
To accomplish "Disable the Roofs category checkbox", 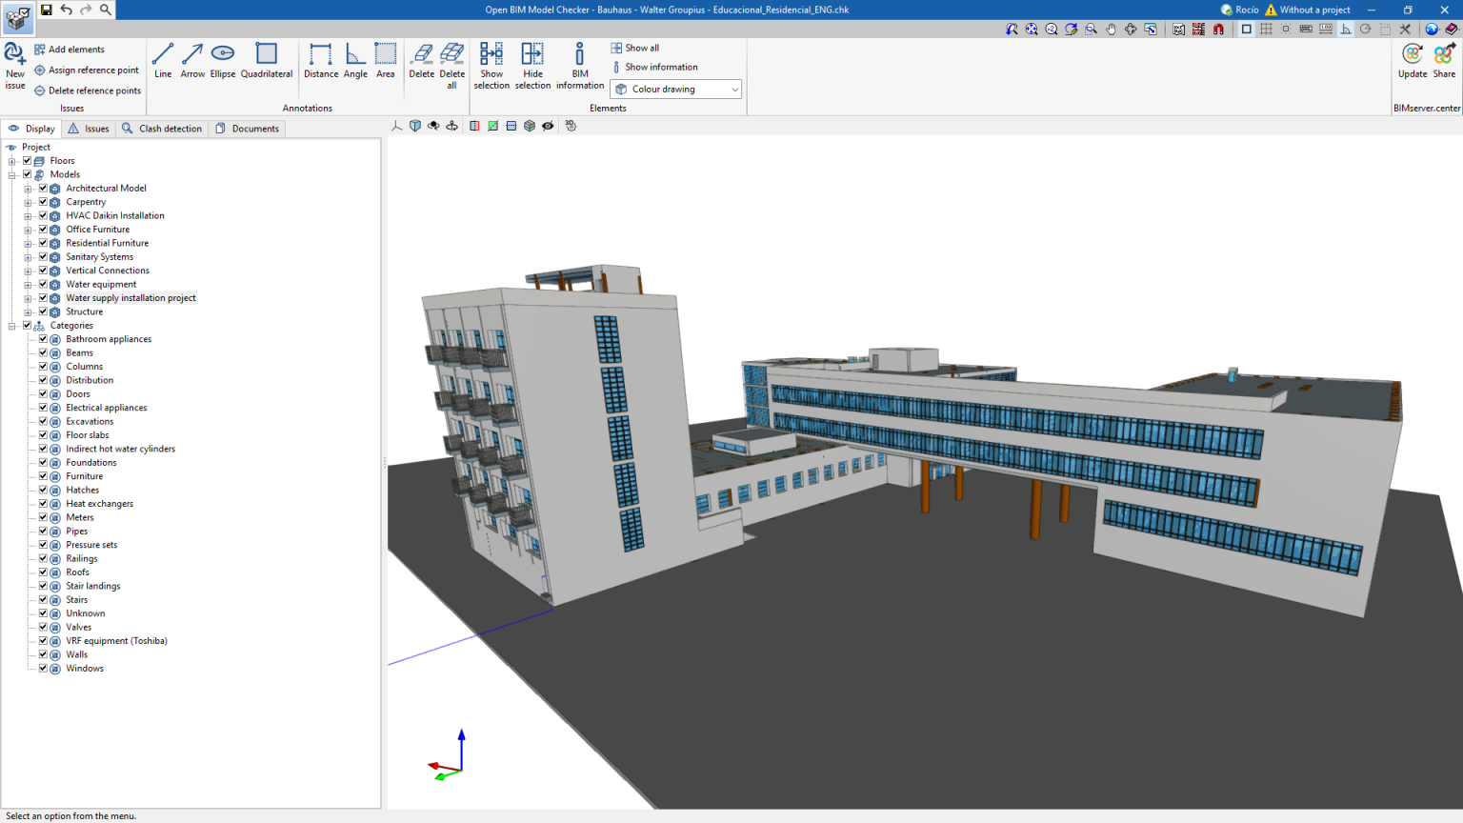I will click(x=42, y=572).
